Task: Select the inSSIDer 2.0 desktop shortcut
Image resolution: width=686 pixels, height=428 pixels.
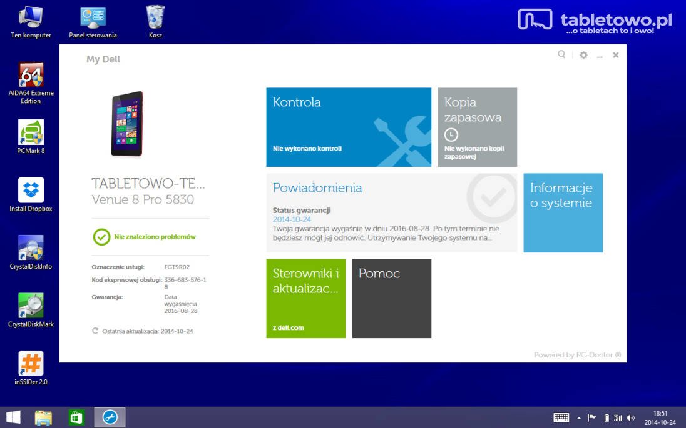Action: click(x=31, y=368)
